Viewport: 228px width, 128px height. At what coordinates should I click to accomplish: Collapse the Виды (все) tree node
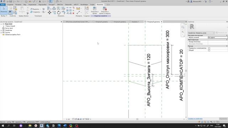coord(1,24)
